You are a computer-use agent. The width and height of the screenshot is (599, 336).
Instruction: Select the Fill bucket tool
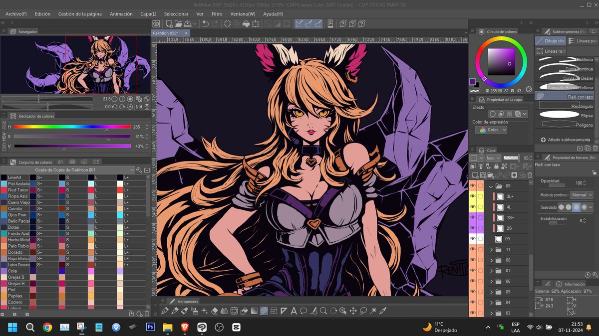pyautogui.click(x=244, y=311)
